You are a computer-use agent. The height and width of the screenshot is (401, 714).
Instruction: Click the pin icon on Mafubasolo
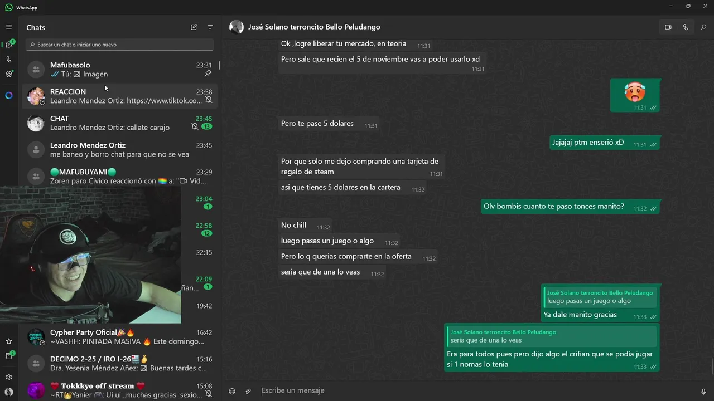[208, 74]
